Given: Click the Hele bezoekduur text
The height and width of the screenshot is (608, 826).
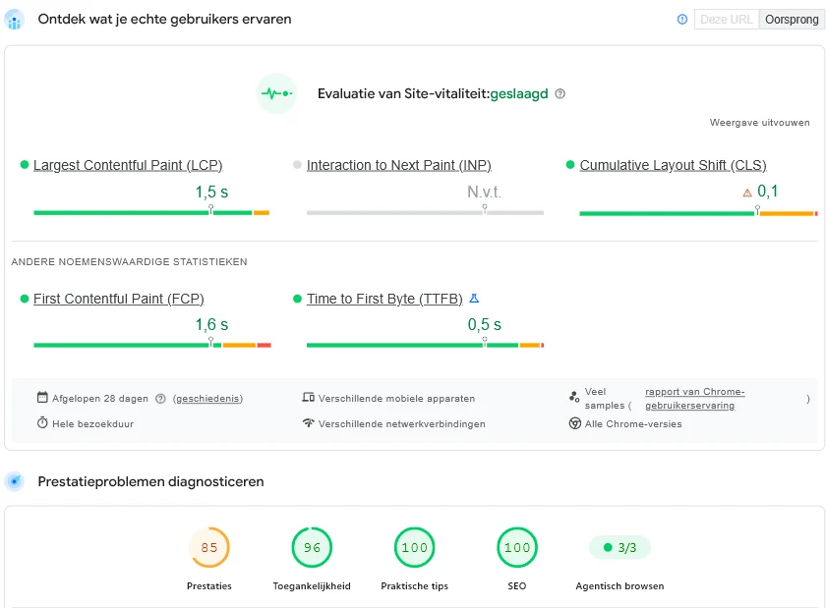Looking at the screenshot, I should tap(92, 423).
